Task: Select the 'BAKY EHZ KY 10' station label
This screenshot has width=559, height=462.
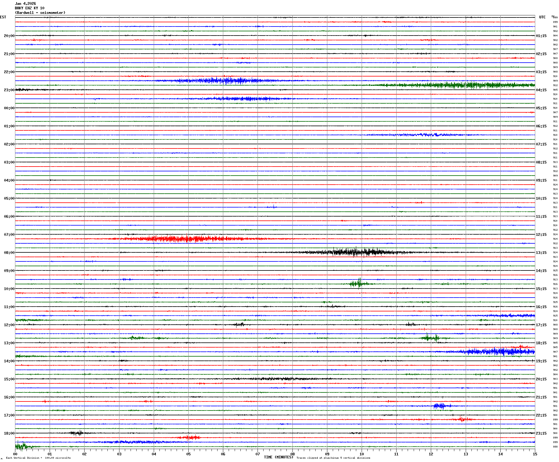Action: [29, 8]
